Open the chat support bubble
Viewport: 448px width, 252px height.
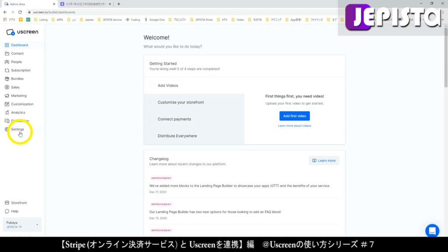tap(432, 231)
